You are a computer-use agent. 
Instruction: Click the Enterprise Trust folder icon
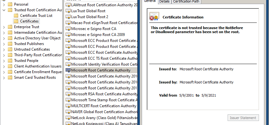coord(10,27)
